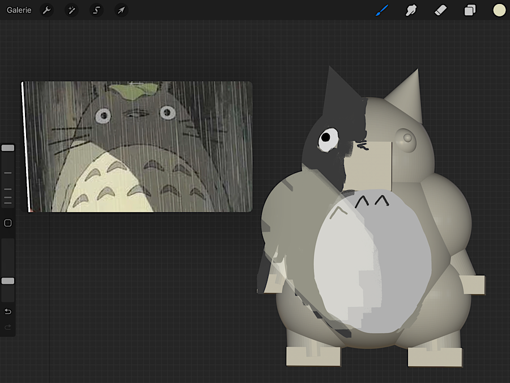The image size is (510, 383).
Task: Select the Smudge tool
Action: 411,10
